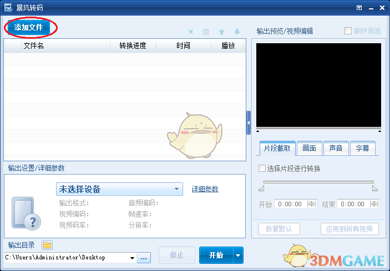Click the 转换进度 column header
Screen dimensions: 390x271
coord(133,45)
